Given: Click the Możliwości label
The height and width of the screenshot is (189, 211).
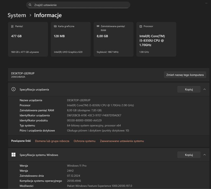Looking at the screenshot, I should [x=26, y=186].
